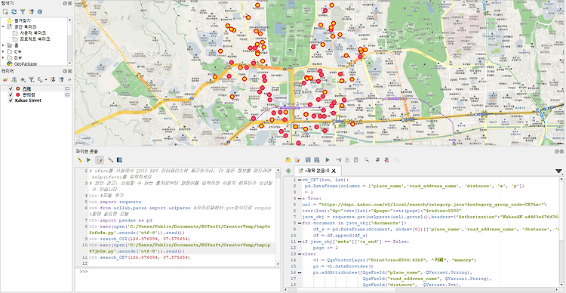The width and height of the screenshot is (566, 293).
Task: Click Add Selected Layers icon in browser toolbar
Action: coord(5,11)
